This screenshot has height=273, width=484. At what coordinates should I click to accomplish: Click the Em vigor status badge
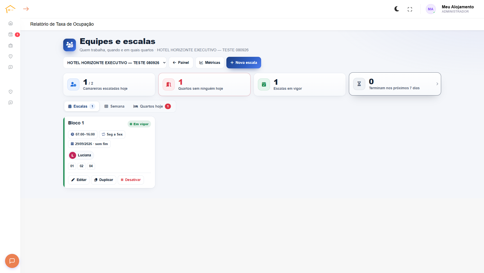tap(139, 124)
